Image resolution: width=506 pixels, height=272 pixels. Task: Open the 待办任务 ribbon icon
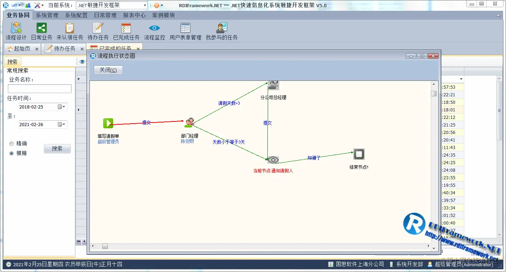[x=98, y=32]
